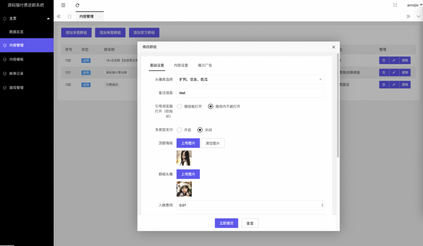
Task: Click the sidebar collapse menu icon
Action: pos(63,5)
